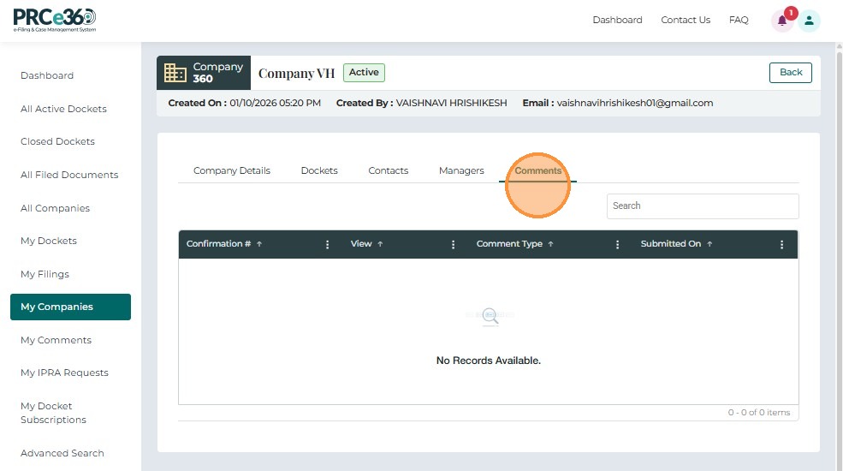Open the user profile avatar icon
Screen dimensions: 843x471
click(x=809, y=21)
